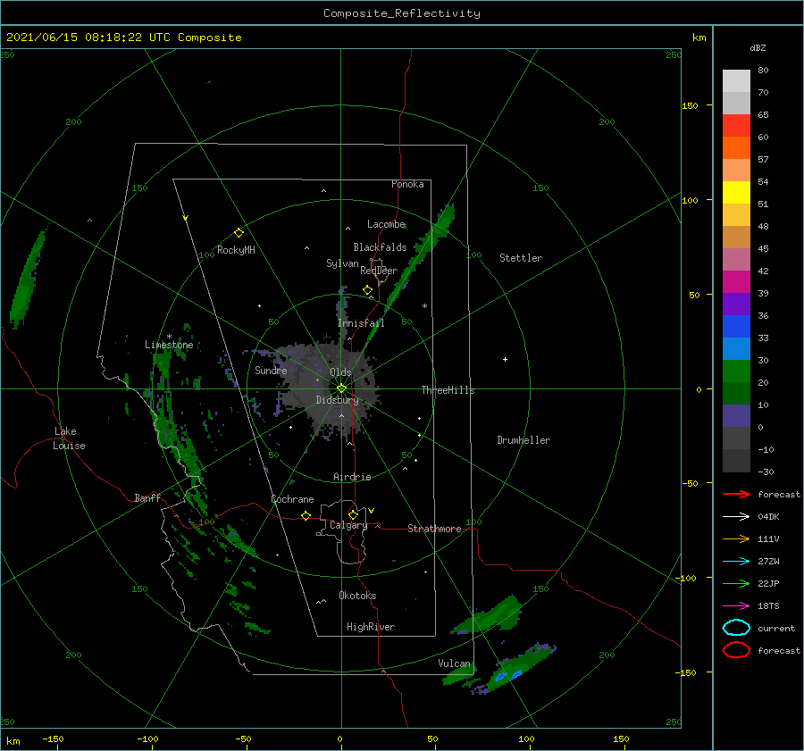The image size is (804, 751).
Task: Click the orange 57-60 dBZ swatch
Action: click(736, 147)
